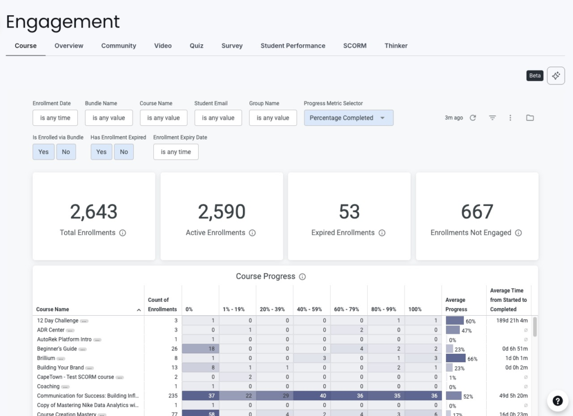Click ellipsis badge next to Beginner's Guide

point(83,349)
